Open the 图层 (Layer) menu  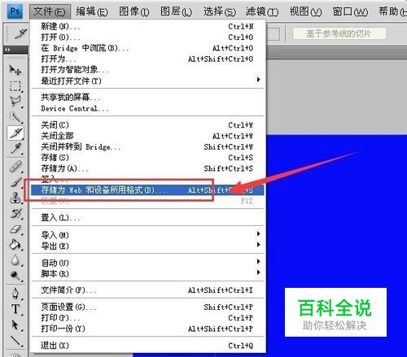[x=177, y=11]
